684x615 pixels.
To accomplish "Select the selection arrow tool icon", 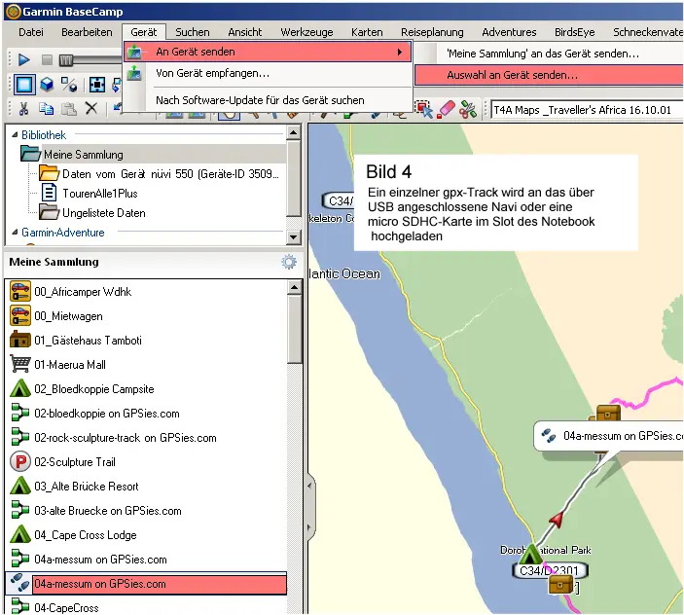I will tap(424, 109).
